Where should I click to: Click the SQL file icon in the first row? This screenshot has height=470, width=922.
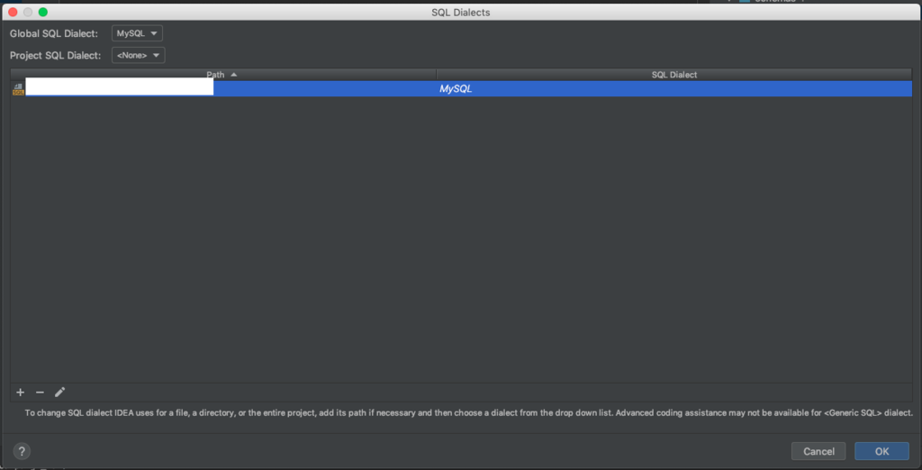18,89
